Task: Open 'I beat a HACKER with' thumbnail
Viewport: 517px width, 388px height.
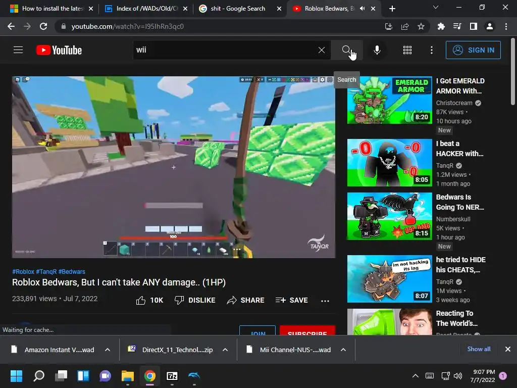Action: point(389,163)
